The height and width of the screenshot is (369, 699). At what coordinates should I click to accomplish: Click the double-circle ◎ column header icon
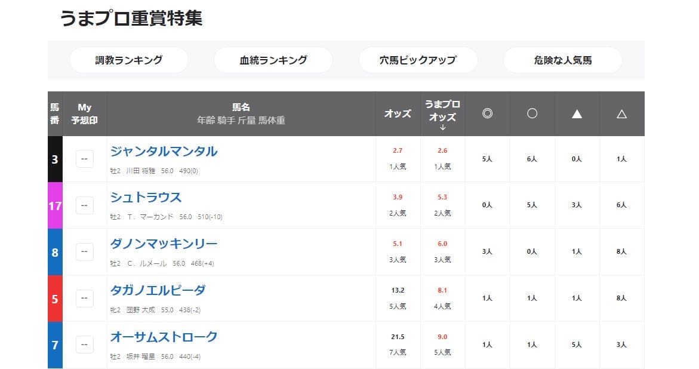[x=487, y=113]
